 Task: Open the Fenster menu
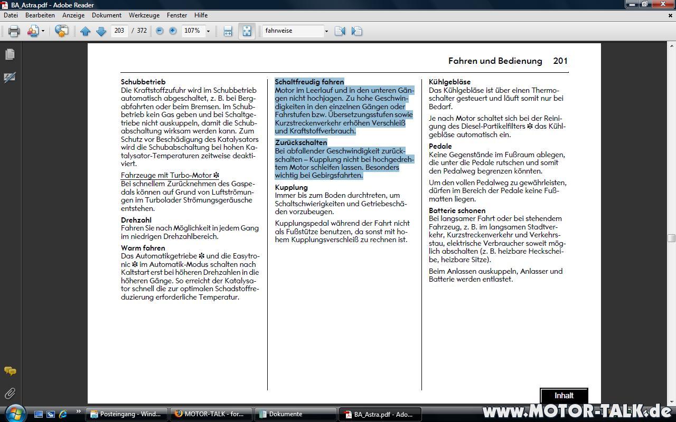pos(177,15)
